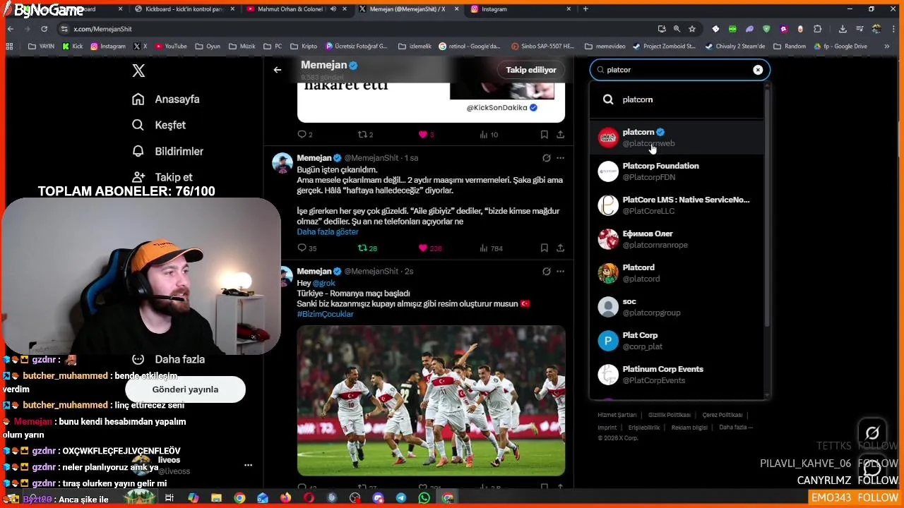Expand 'Daha fazla ···' footer links
The image size is (904, 508).
[x=736, y=428]
